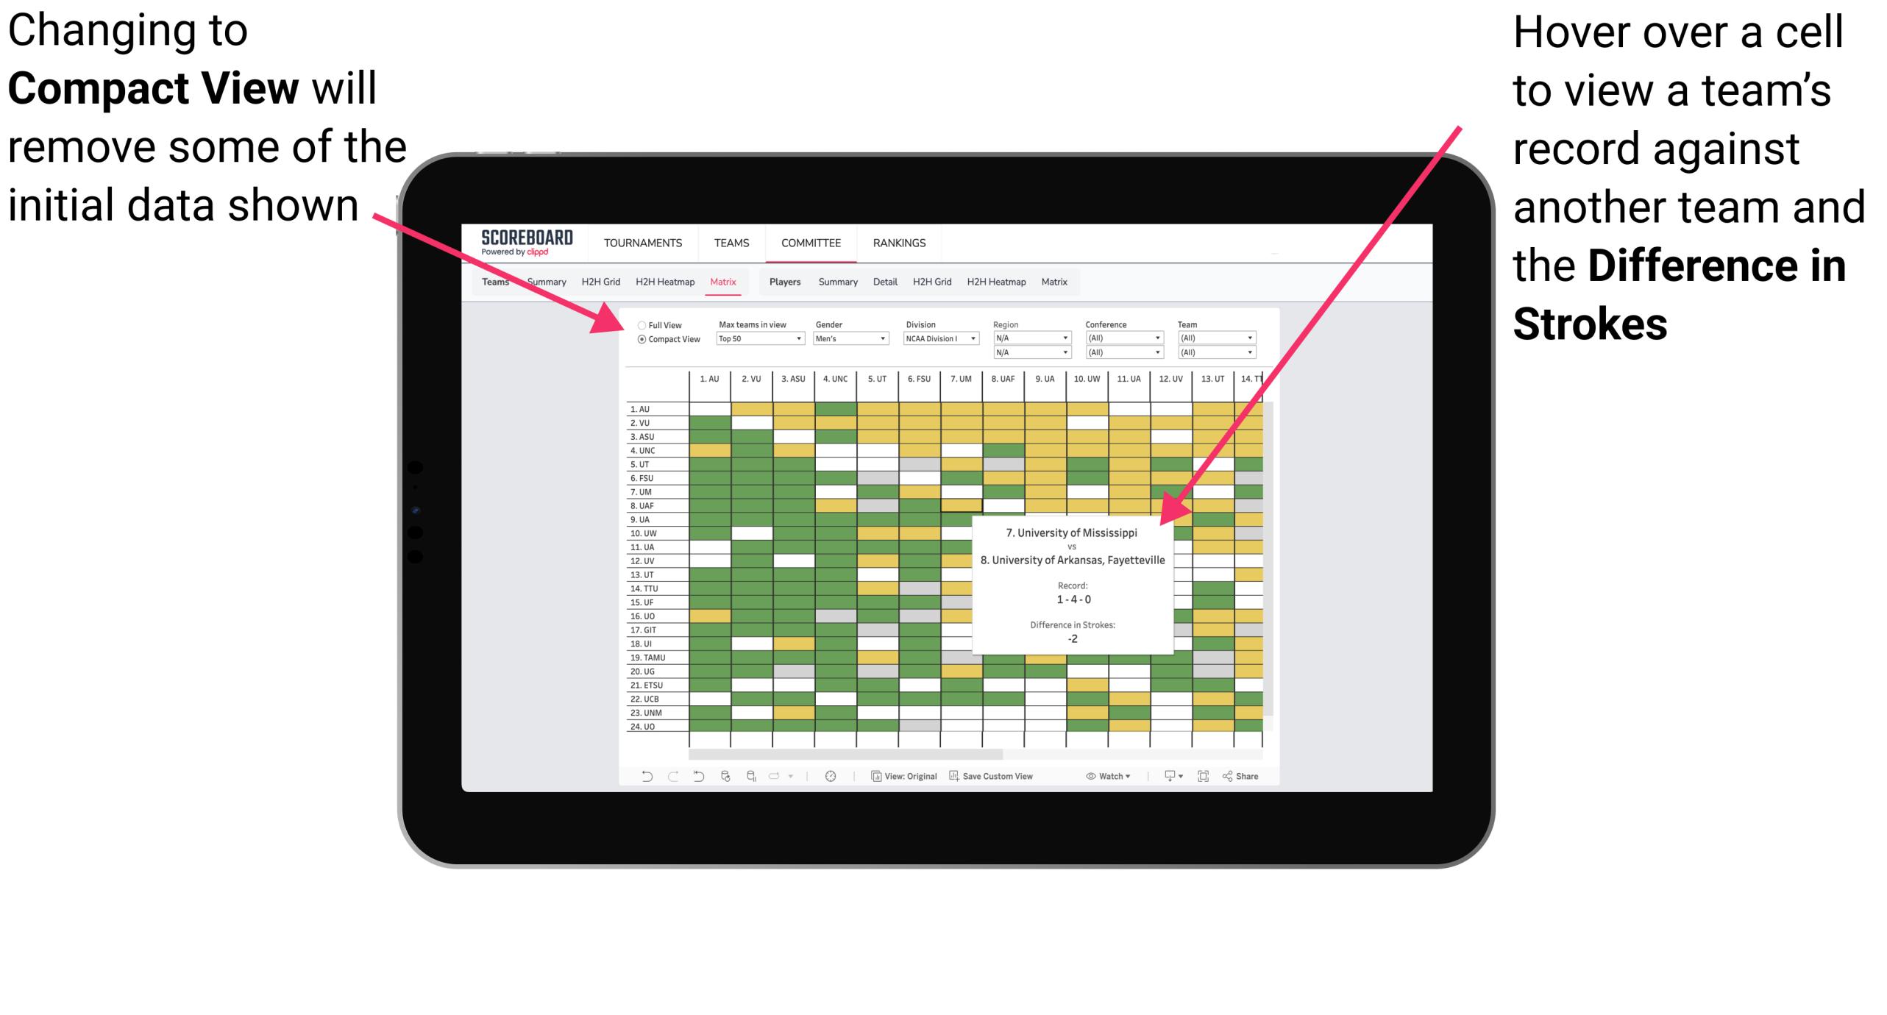Viewport: 1887px width, 1015px height.
Task: Select the H2H Heatmap tab
Action: coord(694,282)
